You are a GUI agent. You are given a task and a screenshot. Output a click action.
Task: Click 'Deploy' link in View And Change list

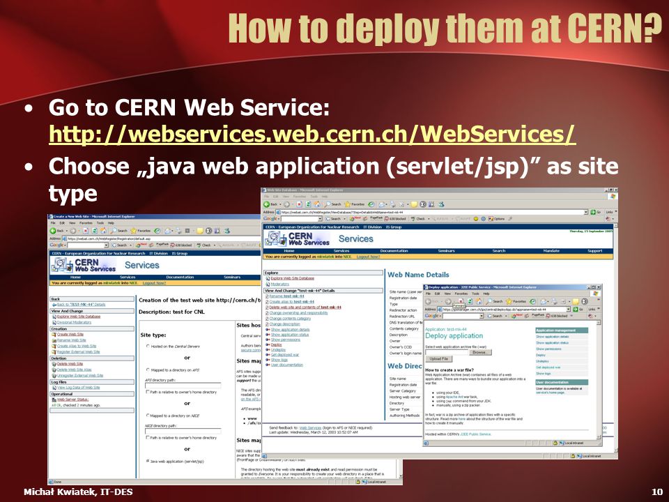[276, 344]
